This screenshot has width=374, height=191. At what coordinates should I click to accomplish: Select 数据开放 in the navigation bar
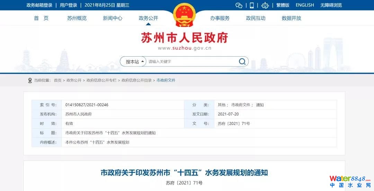292,18
